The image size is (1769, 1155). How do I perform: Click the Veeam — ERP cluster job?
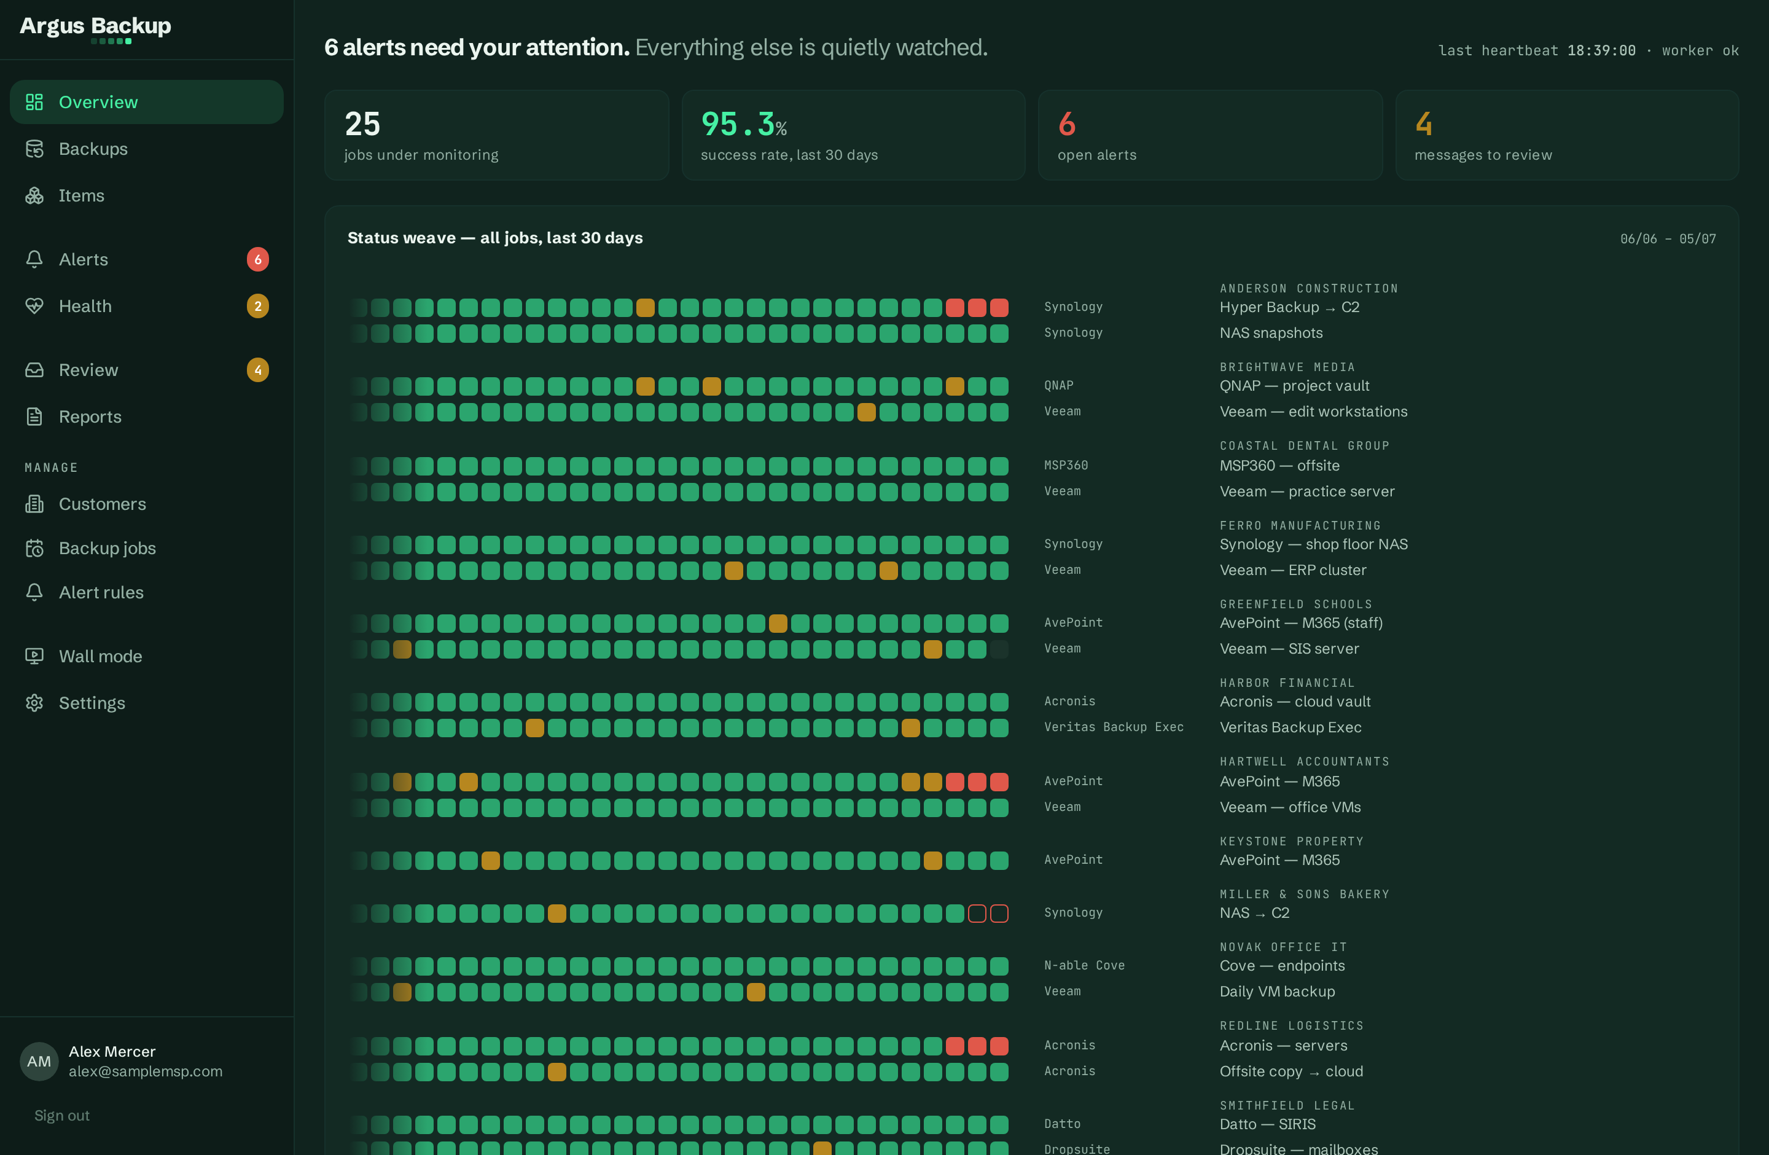(1292, 570)
